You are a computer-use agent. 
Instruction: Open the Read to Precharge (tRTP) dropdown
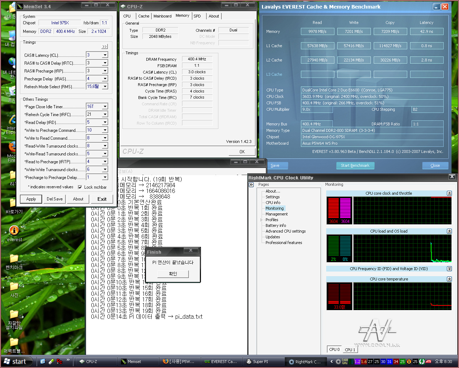coord(105,161)
